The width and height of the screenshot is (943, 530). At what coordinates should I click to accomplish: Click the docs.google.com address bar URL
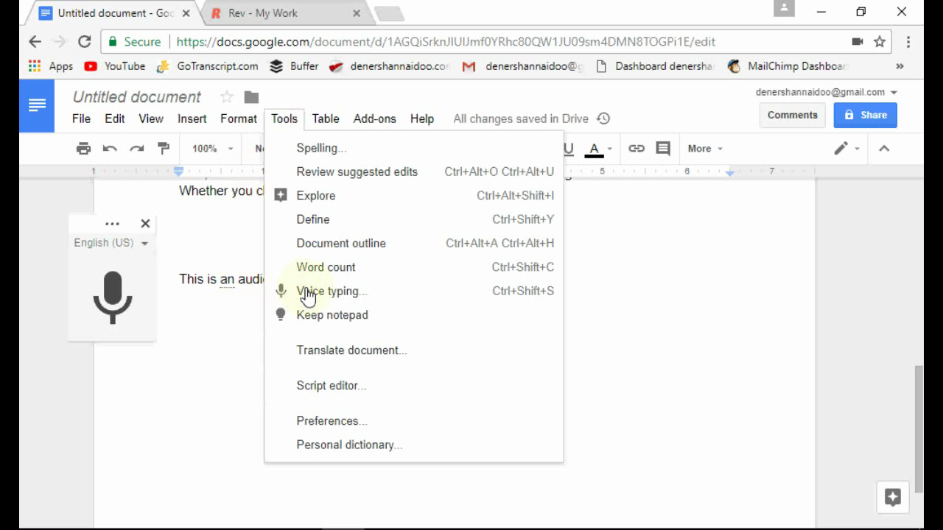pos(446,42)
